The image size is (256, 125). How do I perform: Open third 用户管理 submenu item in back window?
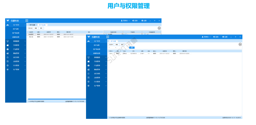16,37
